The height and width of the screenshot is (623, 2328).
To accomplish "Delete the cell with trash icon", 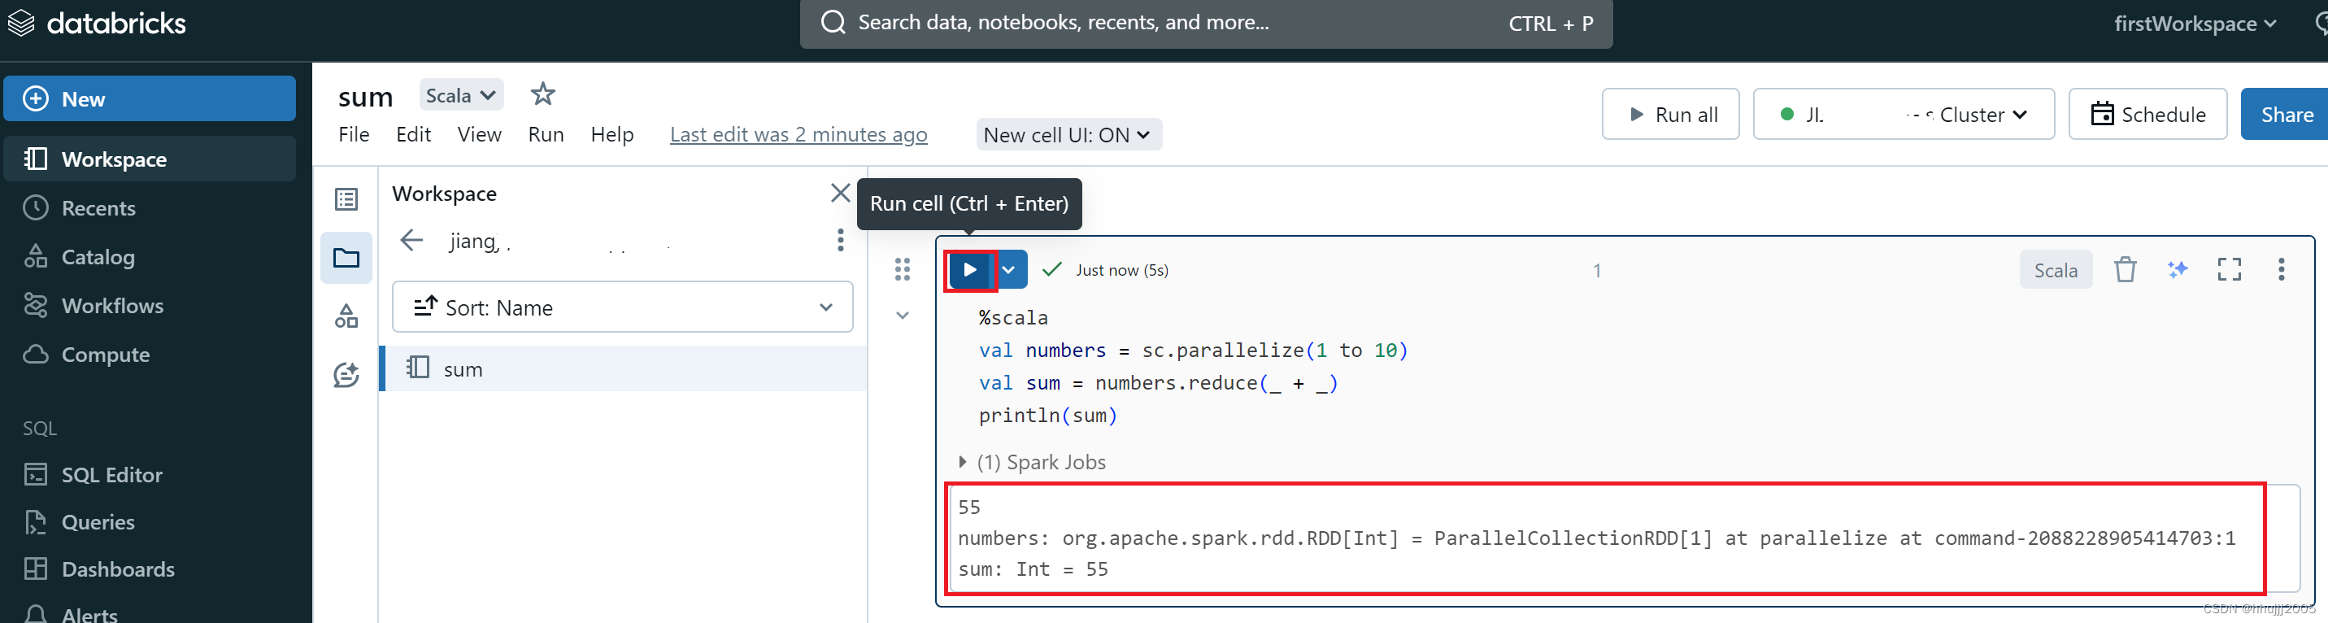I will [2125, 269].
